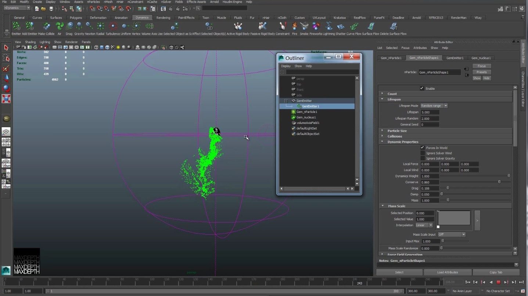Image resolution: width=528 pixels, height=296 pixels.
Task: Open the Lifespan Mode dropdown
Action: (x=434, y=106)
